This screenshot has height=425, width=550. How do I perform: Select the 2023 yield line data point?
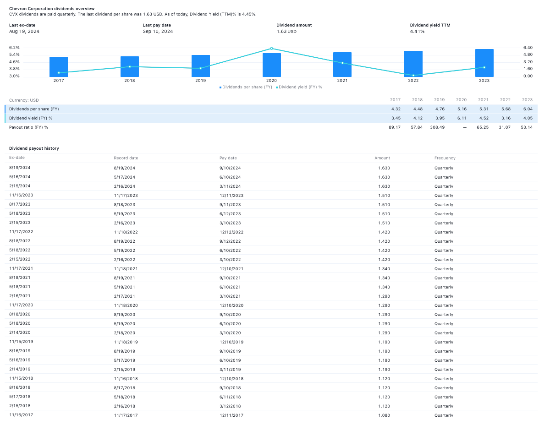coord(484,67)
